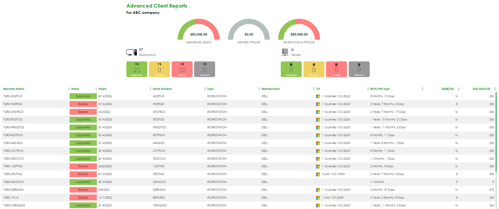The height and width of the screenshot is (209, 499).
Task: Open Status column options menu
Action: click(x=96, y=89)
